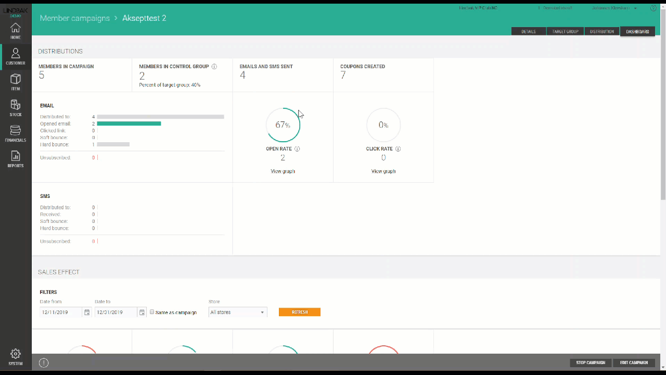Open calendar picker for Date from
The width and height of the screenshot is (666, 375).
[87, 312]
